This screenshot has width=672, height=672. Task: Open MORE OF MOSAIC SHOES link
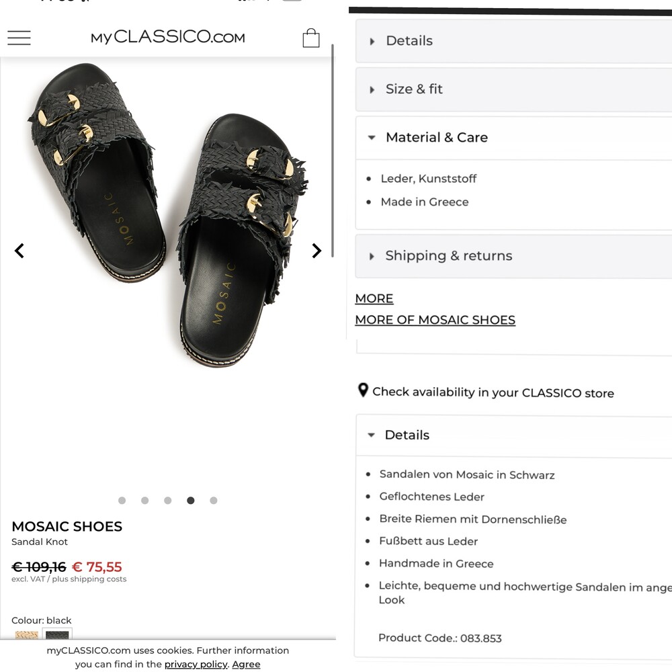click(x=435, y=320)
